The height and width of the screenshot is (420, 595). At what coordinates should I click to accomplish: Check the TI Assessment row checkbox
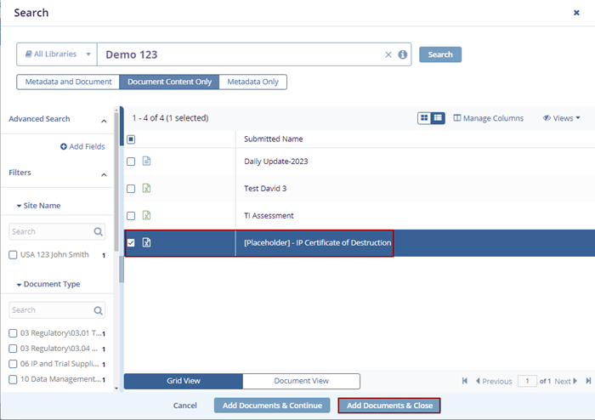click(131, 216)
